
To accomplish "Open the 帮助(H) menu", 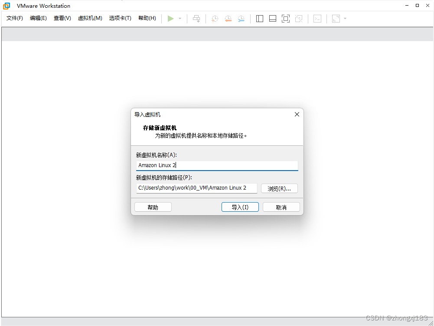I will (x=147, y=18).
